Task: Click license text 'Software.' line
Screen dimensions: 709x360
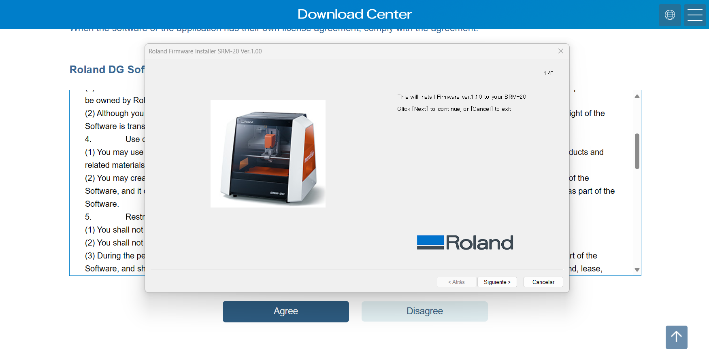Action: 102,204
